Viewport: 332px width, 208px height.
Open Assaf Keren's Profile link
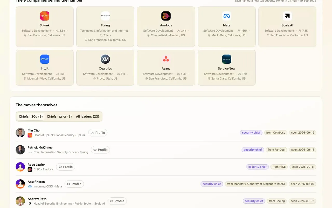(74, 184)
